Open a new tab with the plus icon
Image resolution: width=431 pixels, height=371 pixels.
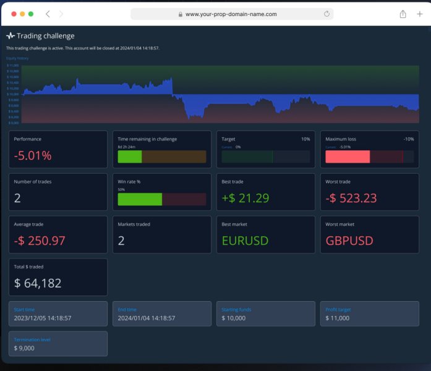[420, 14]
